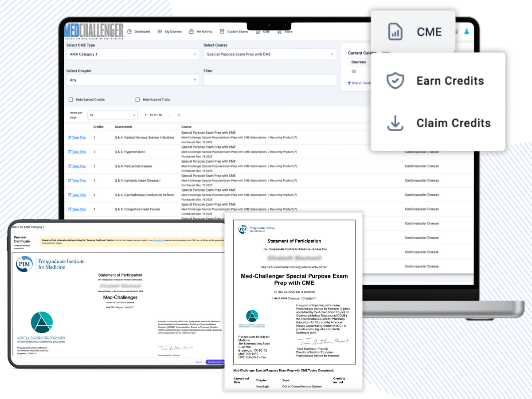Open My Activity via its briefcase icon

[x=191, y=31]
